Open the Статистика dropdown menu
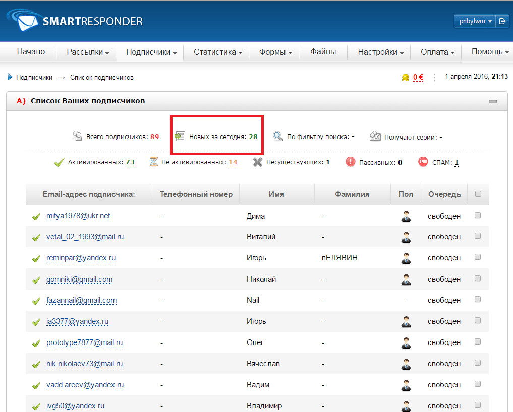The height and width of the screenshot is (412, 513). coord(216,52)
